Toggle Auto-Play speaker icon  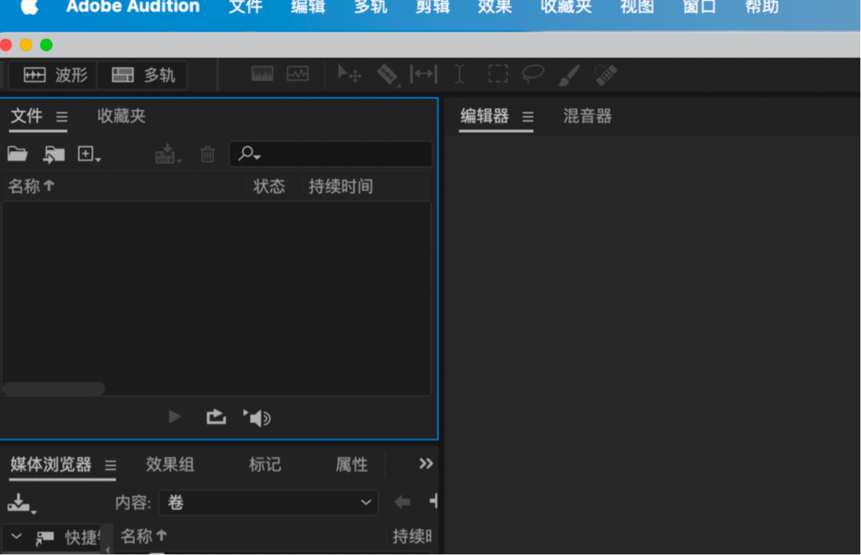point(257,418)
